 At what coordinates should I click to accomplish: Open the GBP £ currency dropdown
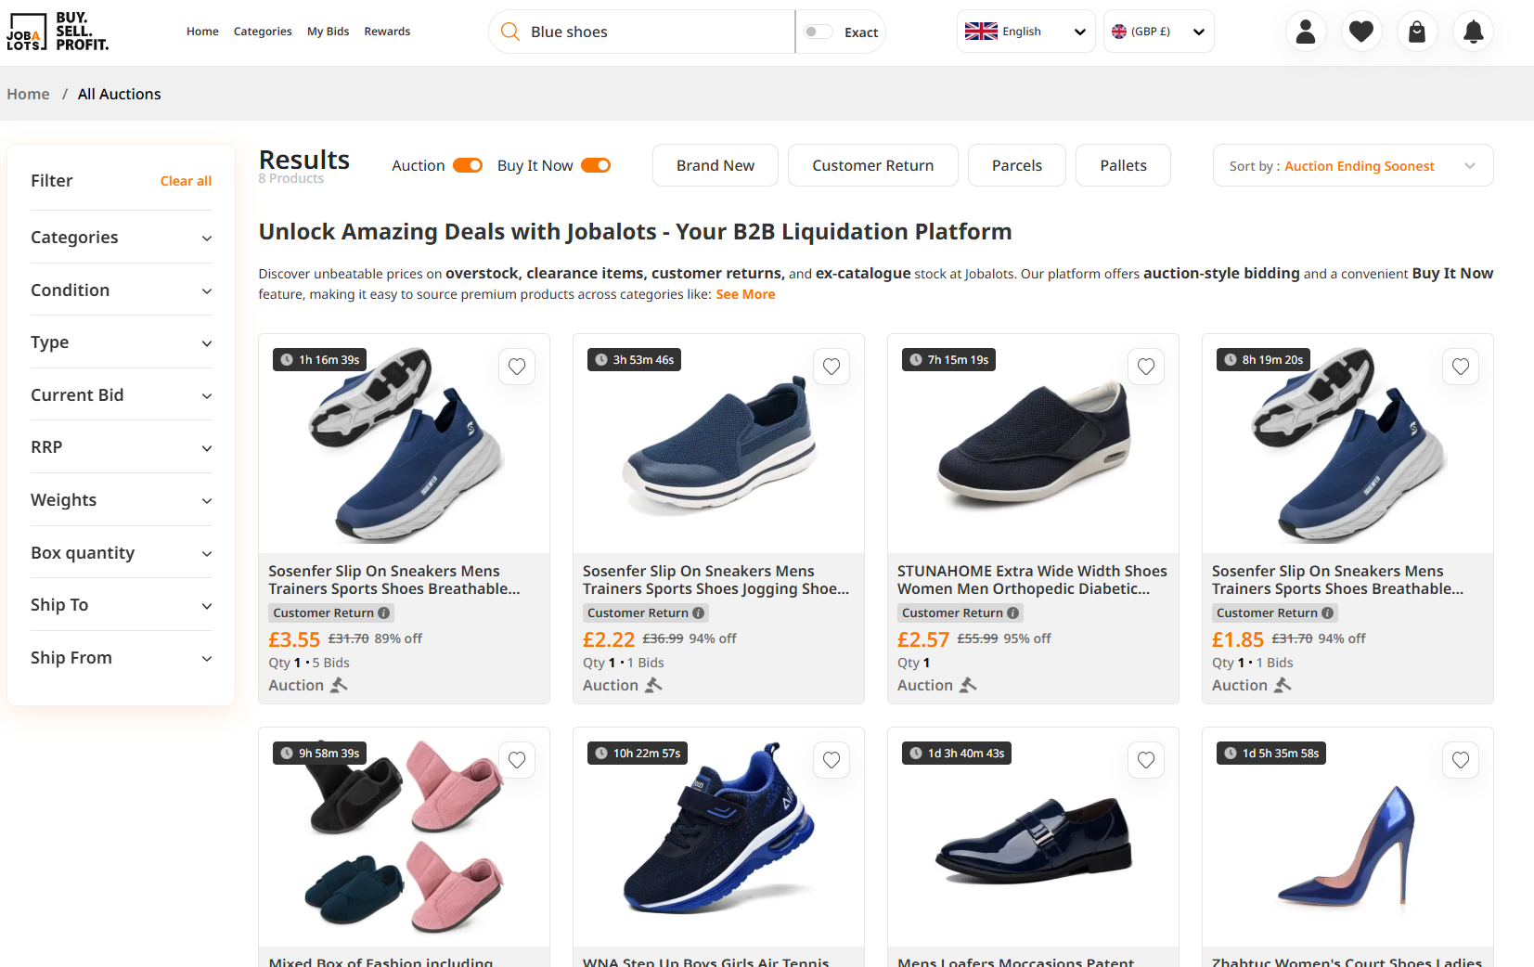pyautogui.click(x=1159, y=32)
